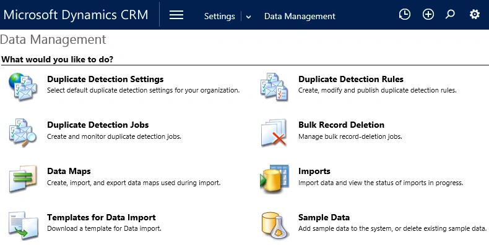
Task: Click the Imports database icon
Action: coord(274,179)
